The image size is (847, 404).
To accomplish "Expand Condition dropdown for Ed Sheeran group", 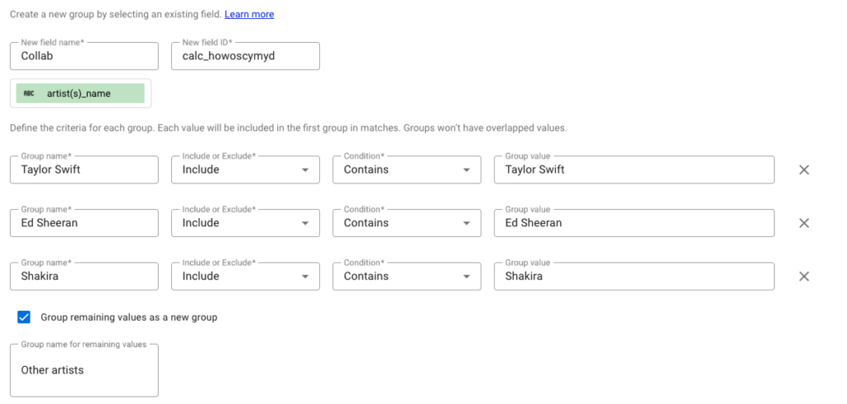I will [x=406, y=223].
